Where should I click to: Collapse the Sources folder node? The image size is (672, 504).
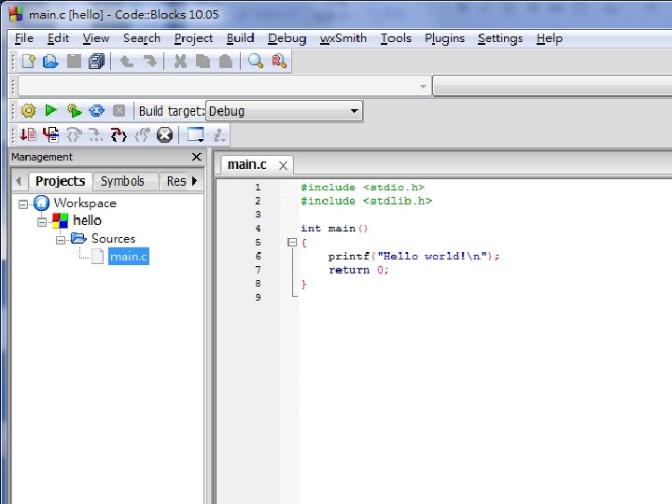tap(62, 239)
